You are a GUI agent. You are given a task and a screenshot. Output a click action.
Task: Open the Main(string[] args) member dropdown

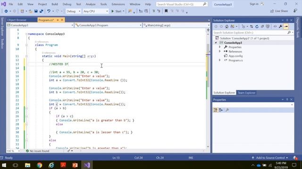pos(176,25)
